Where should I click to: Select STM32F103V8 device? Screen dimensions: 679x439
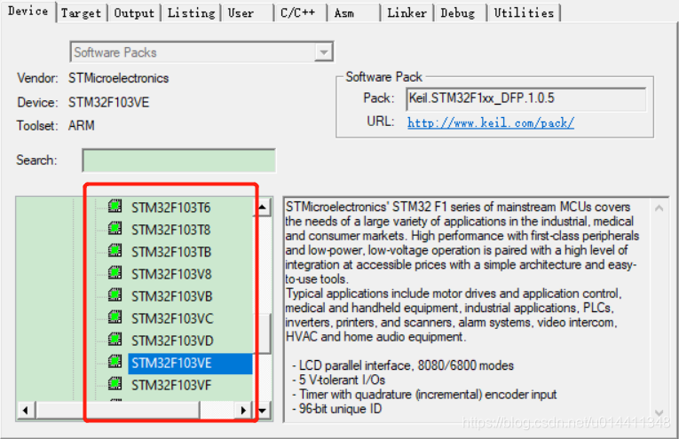point(171,274)
